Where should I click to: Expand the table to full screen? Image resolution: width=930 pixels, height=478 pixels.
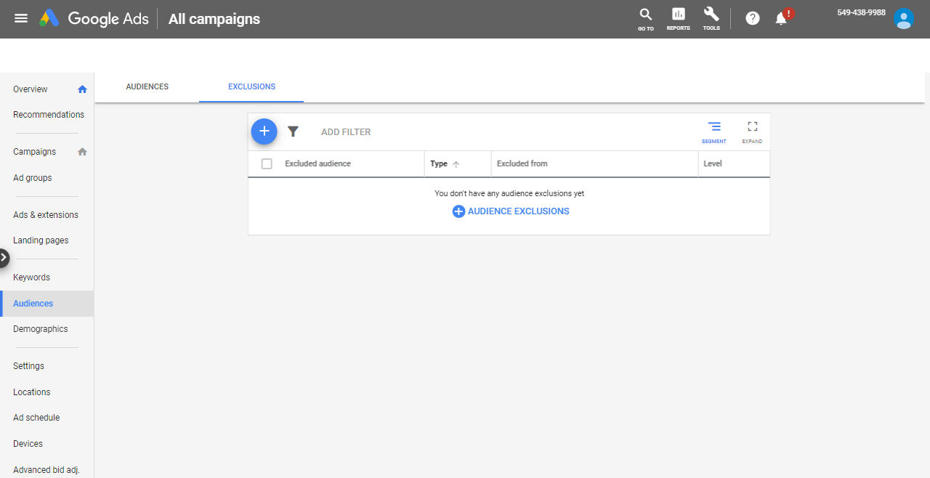click(752, 131)
